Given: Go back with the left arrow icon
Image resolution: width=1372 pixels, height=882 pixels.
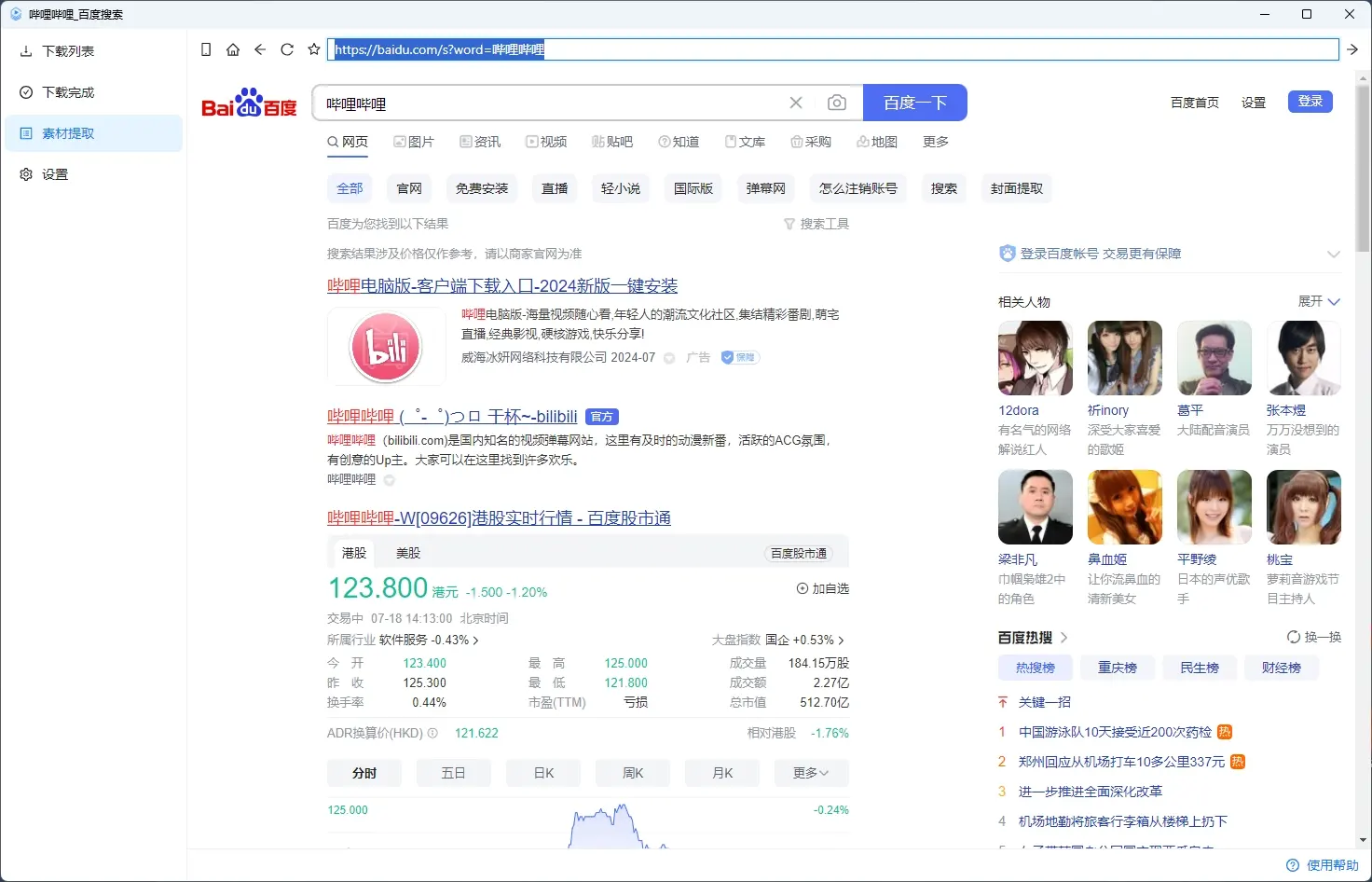Looking at the screenshot, I should pyautogui.click(x=260, y=49).
